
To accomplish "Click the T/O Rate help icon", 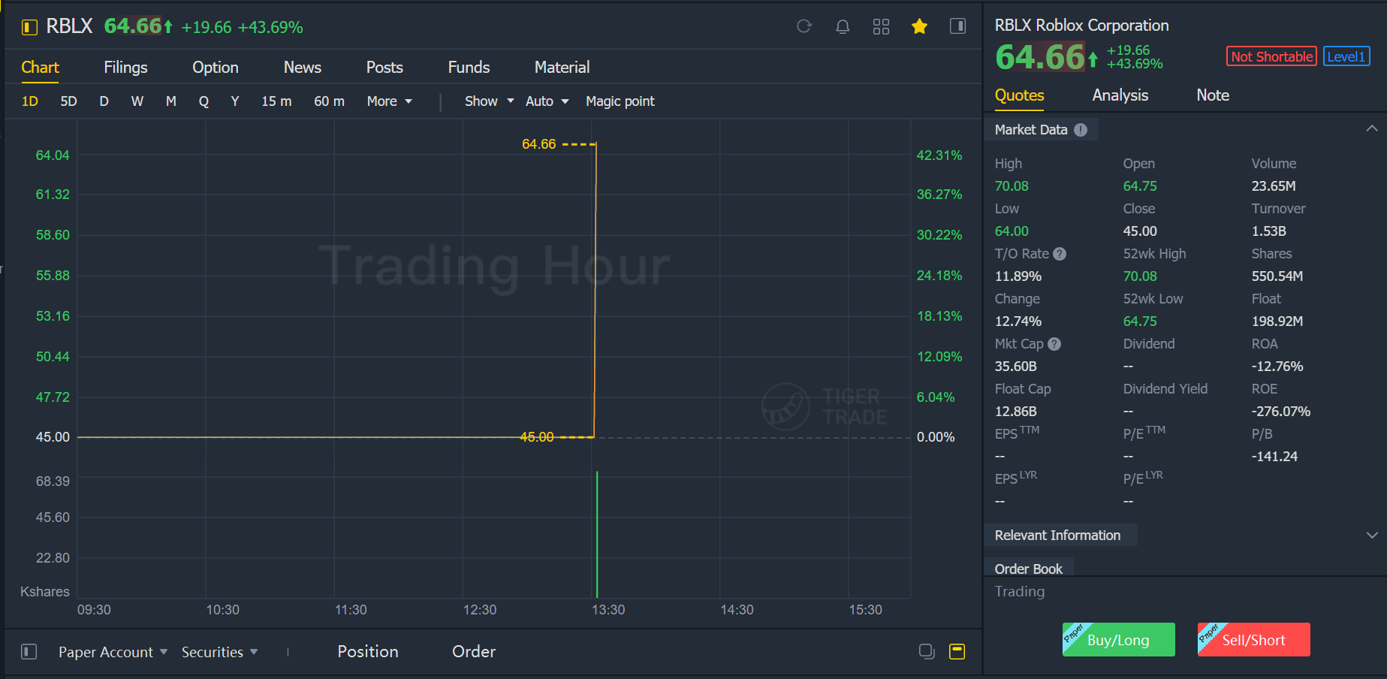I will 1060,254.
